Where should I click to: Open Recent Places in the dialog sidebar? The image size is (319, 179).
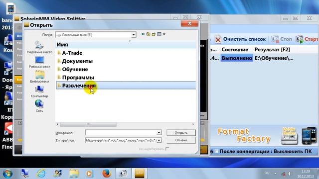click(39, 47)
